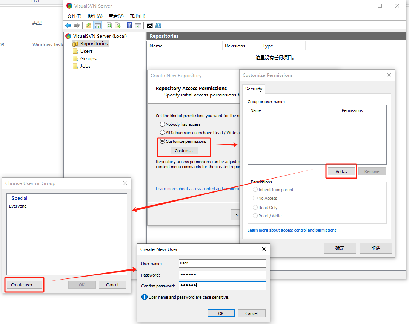
Task: Click Permissions header in permissions list
Action: click(359, 110)
